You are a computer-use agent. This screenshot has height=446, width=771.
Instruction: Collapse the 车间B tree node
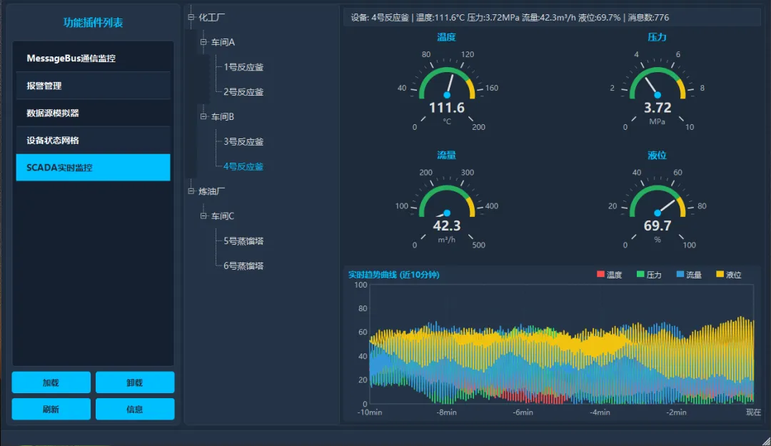coord(203,116)
